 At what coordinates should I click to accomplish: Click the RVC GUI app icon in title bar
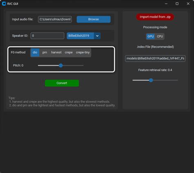coord(4,4)
